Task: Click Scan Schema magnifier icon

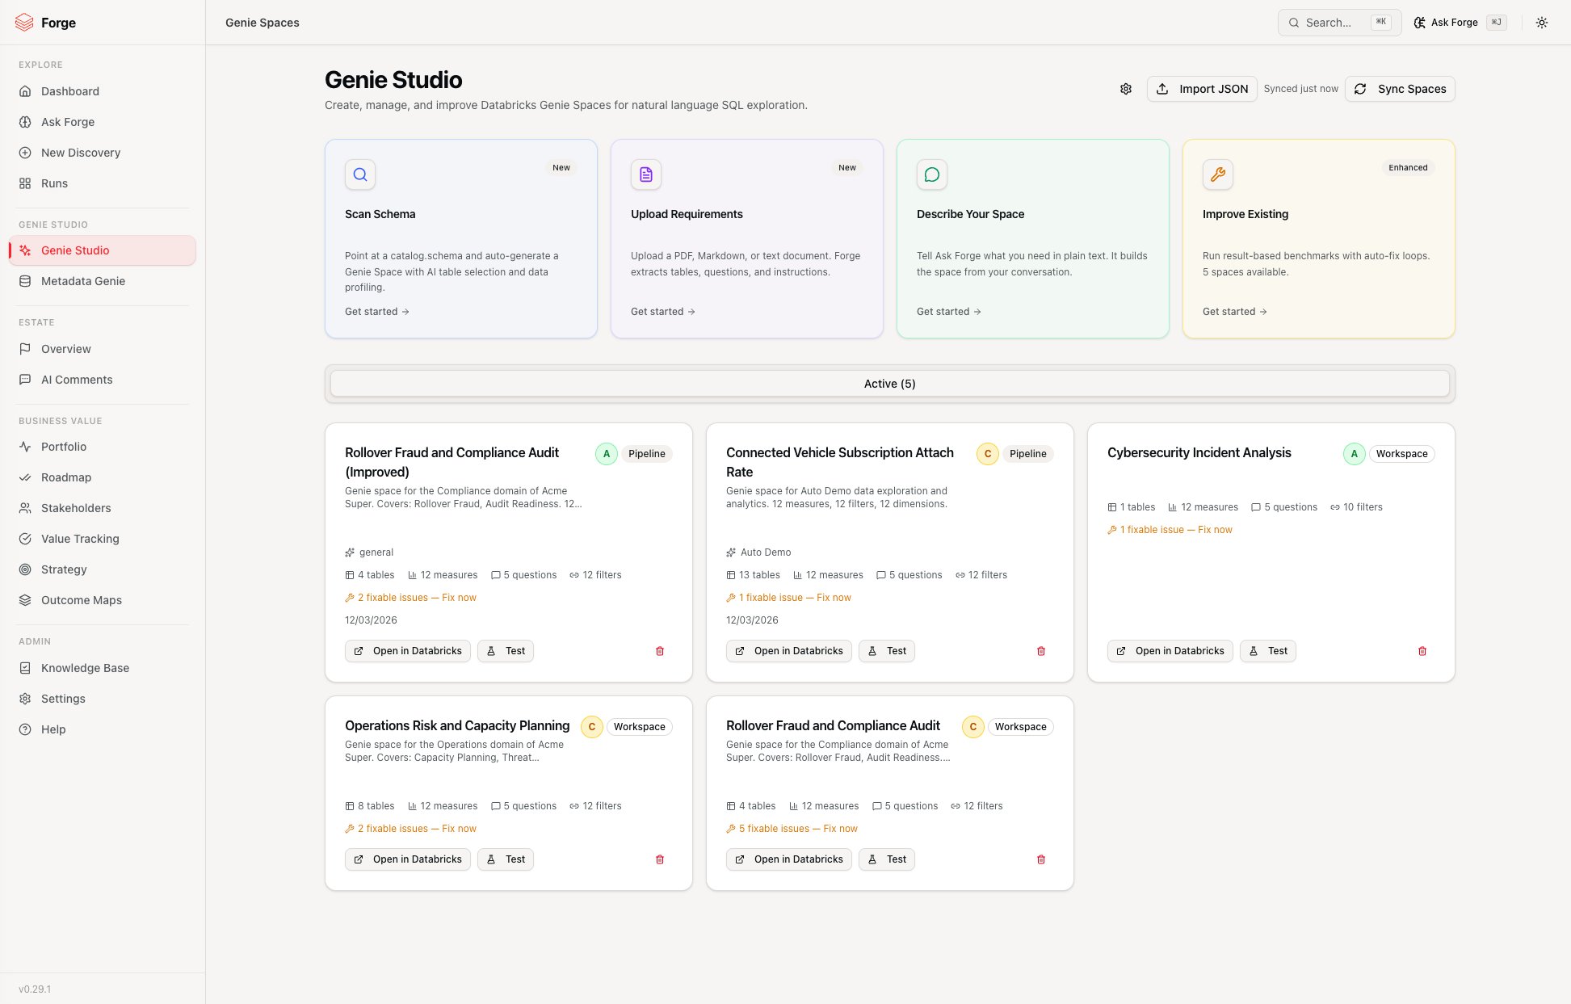Action: [360, 174]
